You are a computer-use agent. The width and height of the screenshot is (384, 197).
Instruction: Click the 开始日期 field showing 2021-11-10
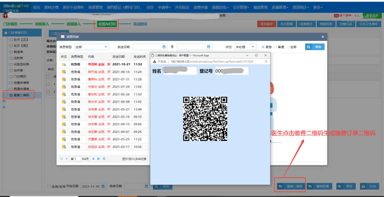(x=94, y=186)
